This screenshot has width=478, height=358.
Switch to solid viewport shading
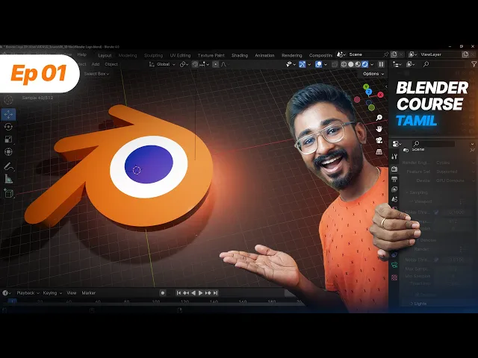coord(351,64)
